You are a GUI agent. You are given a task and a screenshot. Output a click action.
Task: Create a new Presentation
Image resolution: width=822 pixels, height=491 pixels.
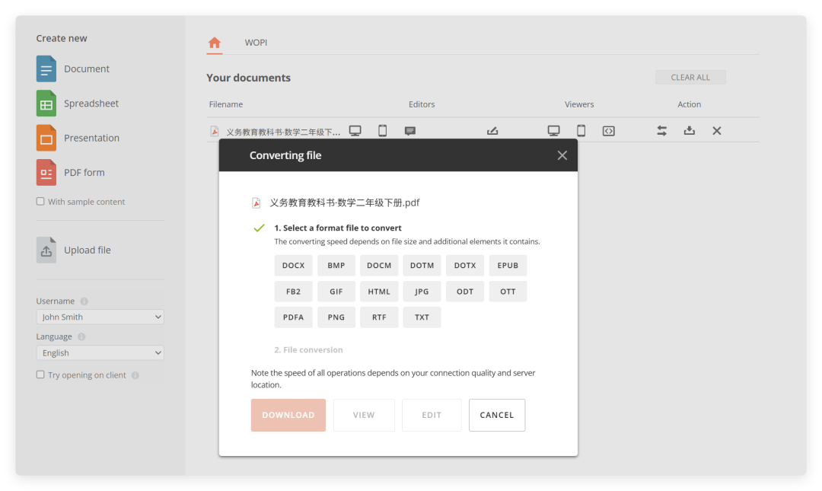pos(78,138)
